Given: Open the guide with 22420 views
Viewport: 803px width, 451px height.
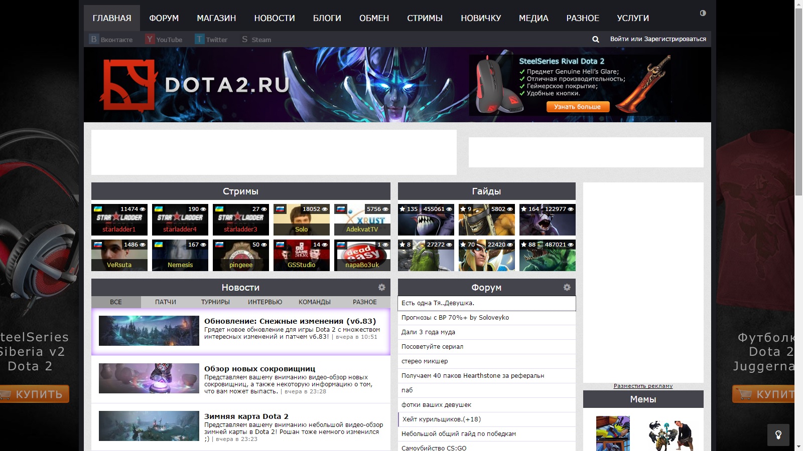Looking at the screenshot, I should click(487, 255).
